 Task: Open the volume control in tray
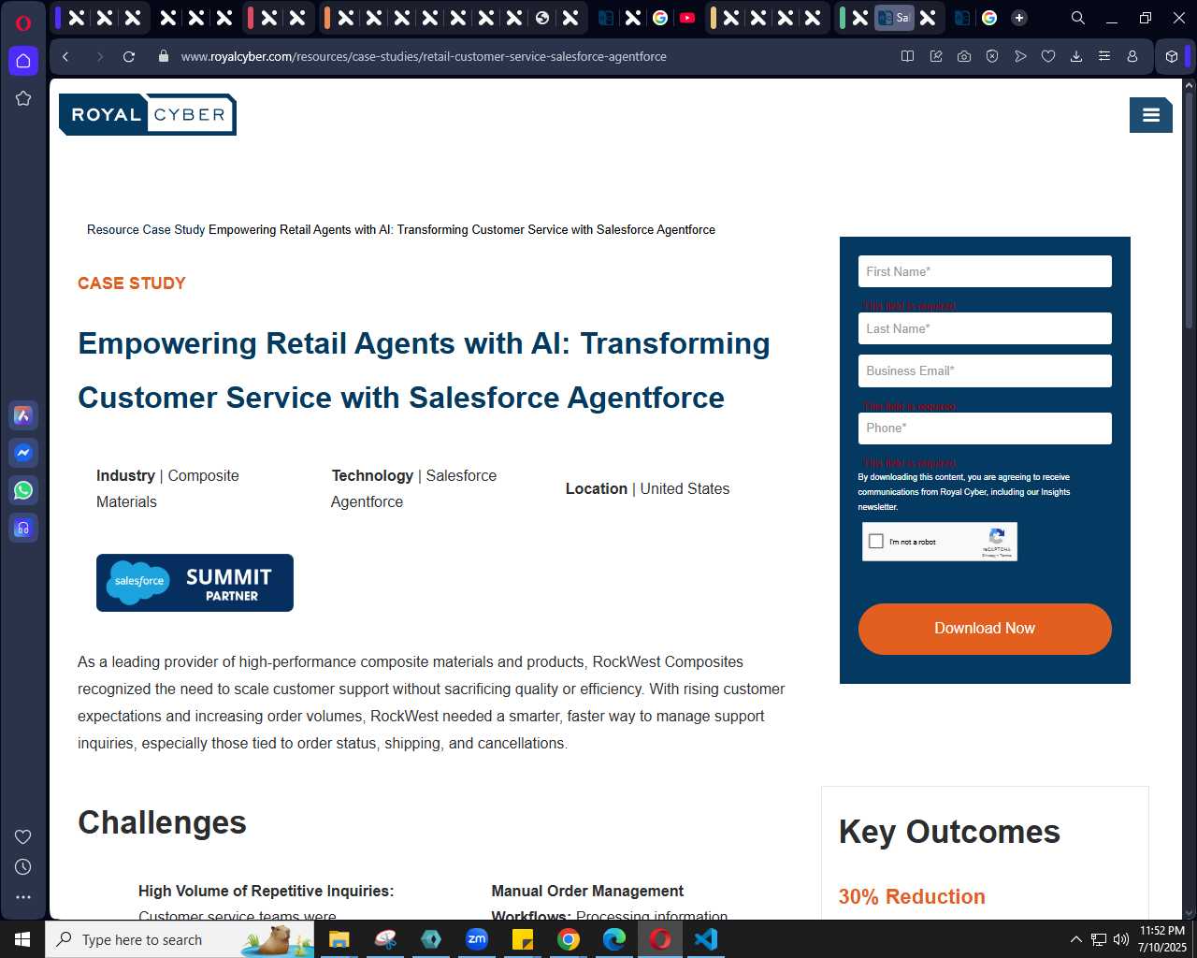(x=1121, y=939)
